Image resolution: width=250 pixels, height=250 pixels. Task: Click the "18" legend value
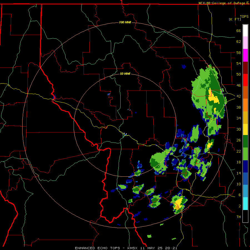click(239, 162)
